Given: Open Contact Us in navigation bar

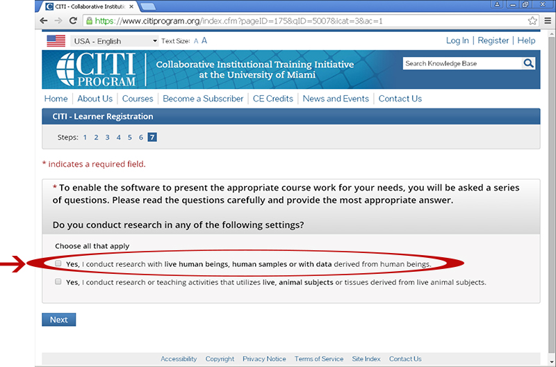Looking at the screenshot, I should click(400, 99).
